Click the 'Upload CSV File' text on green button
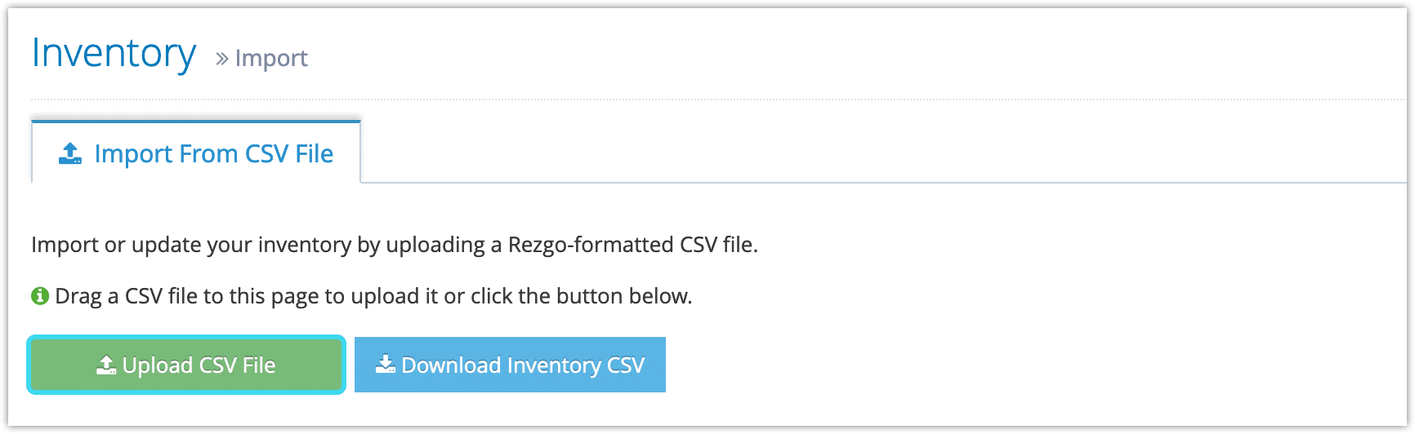 (199, 365)
